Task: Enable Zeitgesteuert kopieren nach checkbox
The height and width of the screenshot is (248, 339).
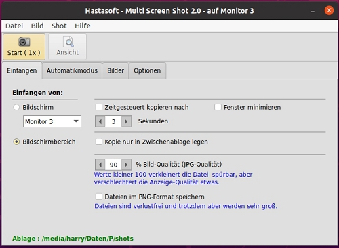Action: coord(99,107)
